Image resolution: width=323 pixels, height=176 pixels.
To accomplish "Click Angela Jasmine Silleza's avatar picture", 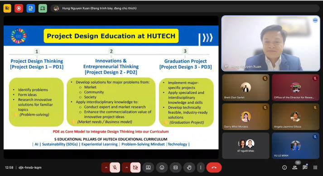I will pyautogui.click(x=295, y=116).
